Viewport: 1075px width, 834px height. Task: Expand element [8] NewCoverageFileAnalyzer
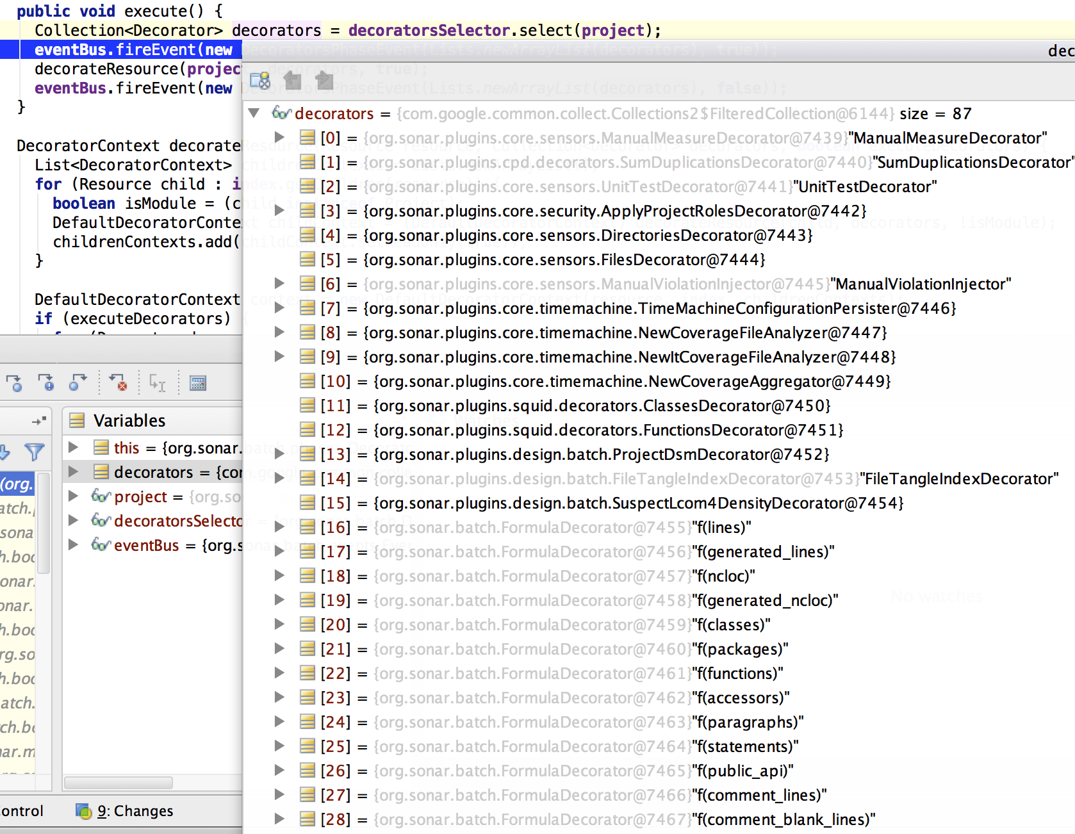279,332
